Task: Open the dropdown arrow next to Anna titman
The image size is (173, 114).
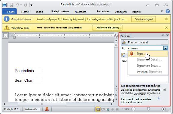Action: coord(165,48)
